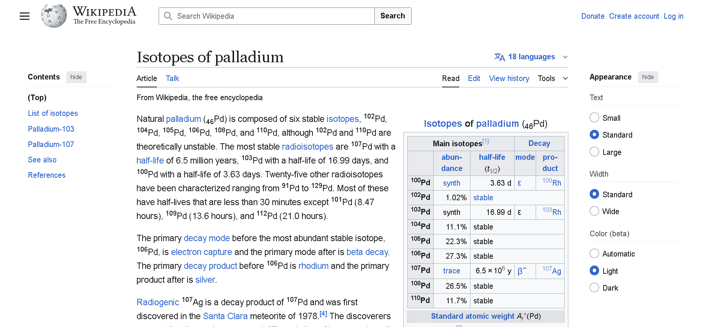Image resolution: width=706 pixels, height=327 pixels.
Task: Select Standard text size
Action: [594, 135]
